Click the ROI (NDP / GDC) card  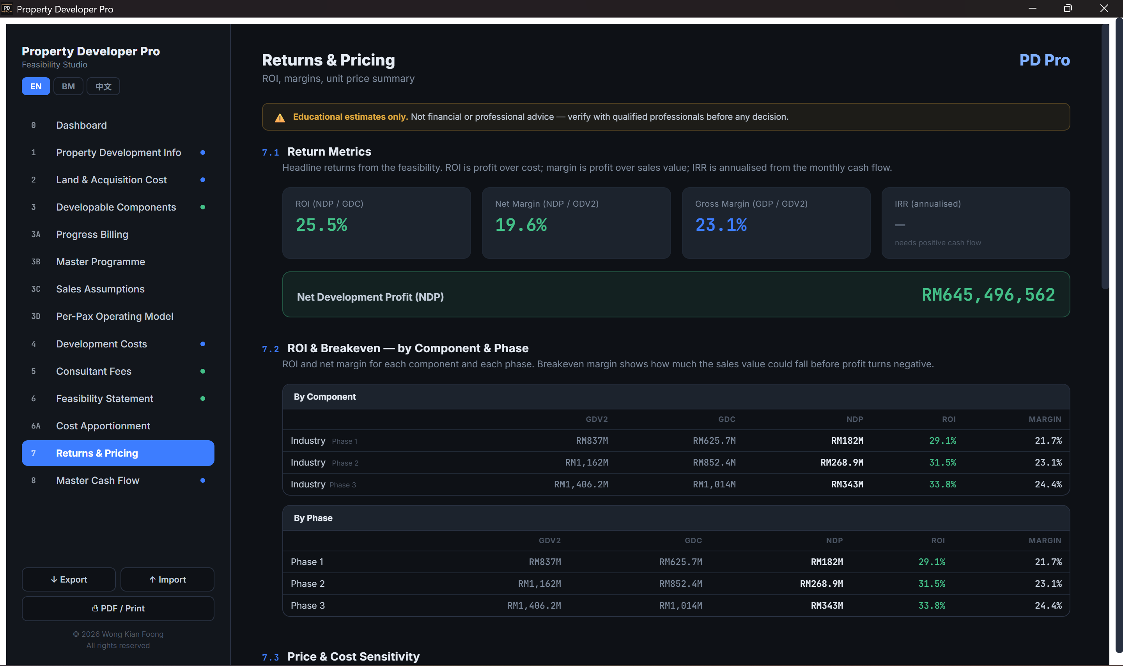[x=376, y=223]
